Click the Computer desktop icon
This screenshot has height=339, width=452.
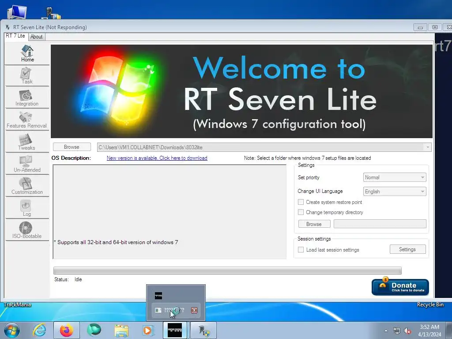[17, 12]
